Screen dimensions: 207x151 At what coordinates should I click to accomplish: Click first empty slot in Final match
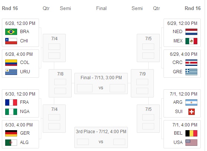(85, 88)
